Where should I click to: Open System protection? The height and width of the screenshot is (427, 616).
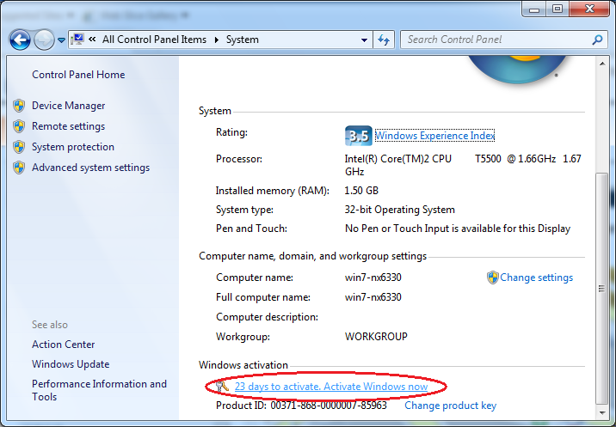point(73,147)
